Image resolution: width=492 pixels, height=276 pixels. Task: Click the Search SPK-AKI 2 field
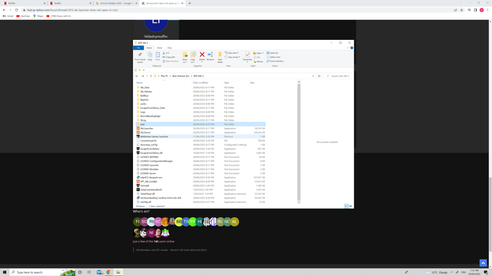pyautogui.click(x=338, y=76)
